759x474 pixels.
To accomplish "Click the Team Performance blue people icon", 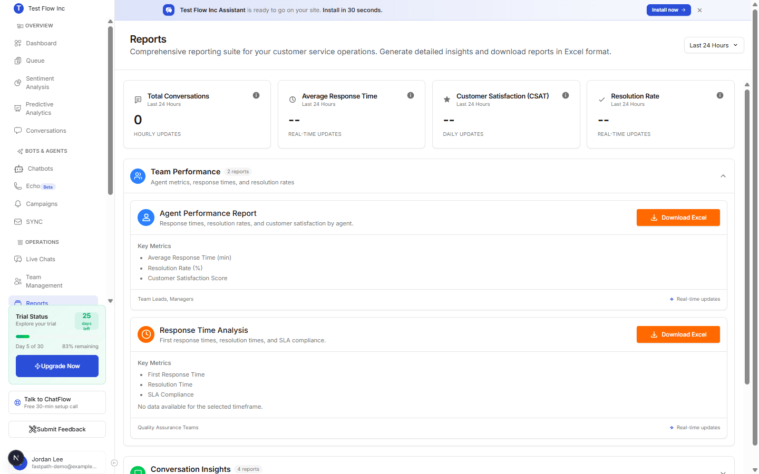I will (x=138, y=176).
